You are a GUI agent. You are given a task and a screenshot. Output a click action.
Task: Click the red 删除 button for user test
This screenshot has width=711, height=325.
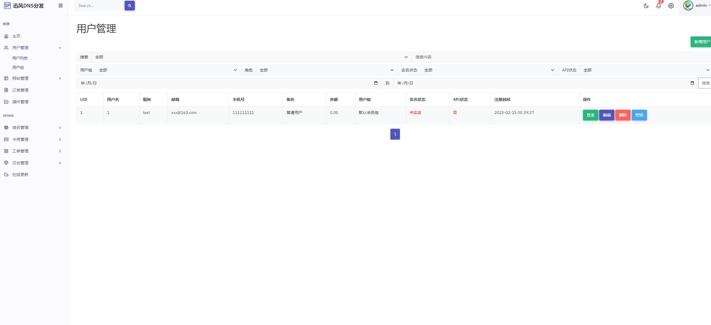point(622,115)
